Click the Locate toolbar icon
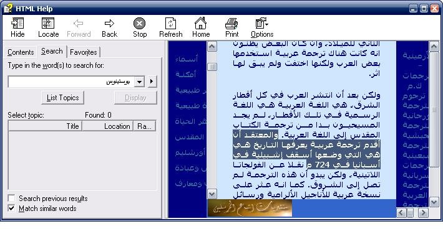443x239 pixels. click(48, 24)
